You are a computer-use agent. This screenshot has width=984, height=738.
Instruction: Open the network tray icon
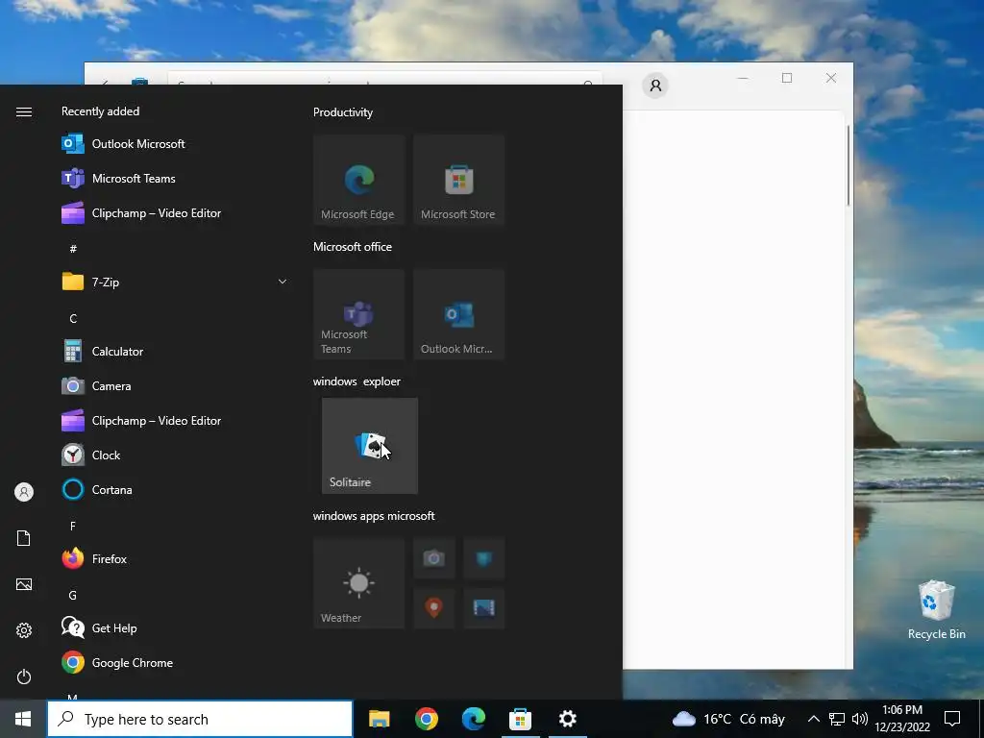point(837,719)
